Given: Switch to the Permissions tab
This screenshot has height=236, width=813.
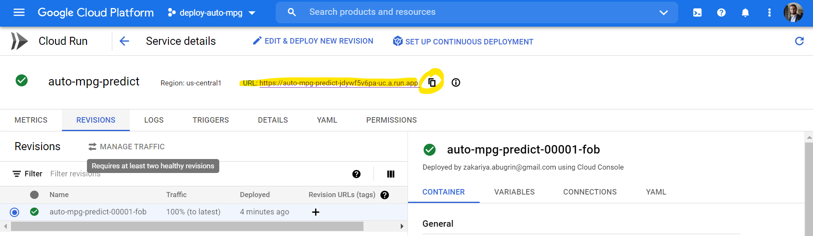Looking at the screenshot, I should (x=391, y=120).
